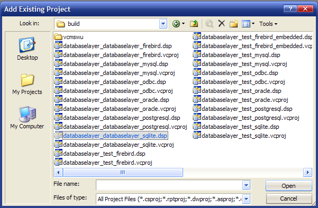Select databaselayer_databaselayer_odbc.dsp file icon
This screenshot has width=318, height=208.
[x=58, y=81]
